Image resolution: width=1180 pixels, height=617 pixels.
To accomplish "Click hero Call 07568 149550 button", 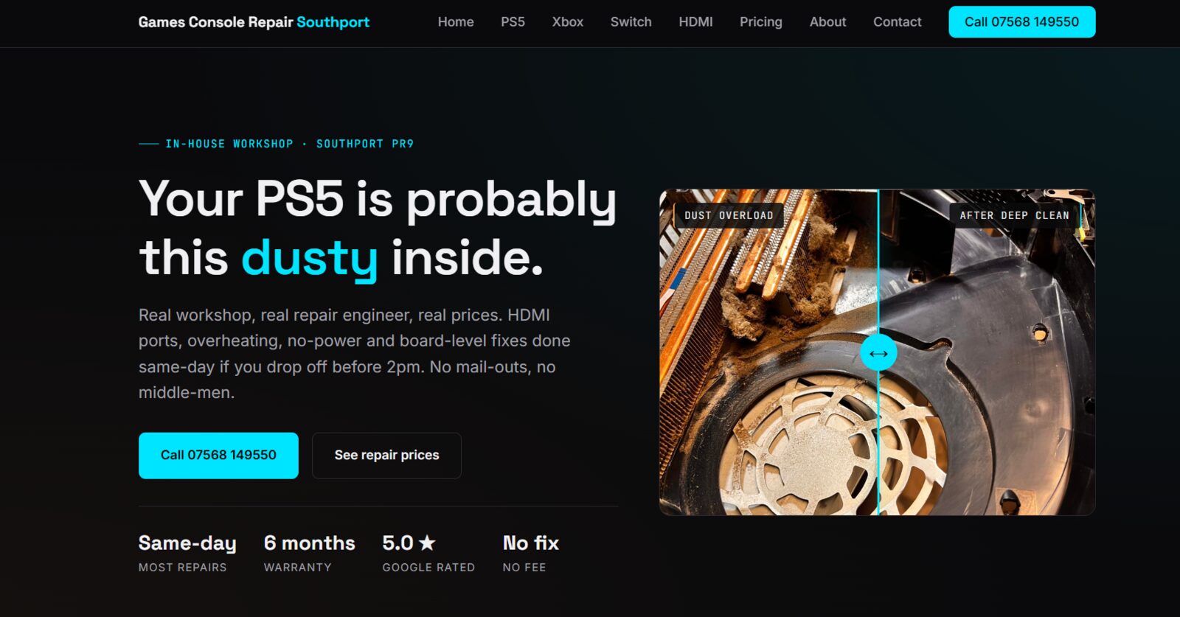I will coord(218,456).
